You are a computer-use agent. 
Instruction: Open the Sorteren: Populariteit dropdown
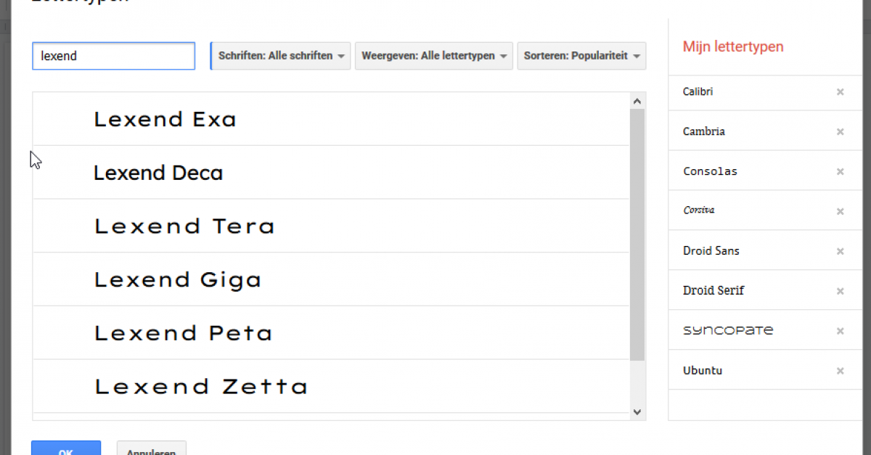581,56
